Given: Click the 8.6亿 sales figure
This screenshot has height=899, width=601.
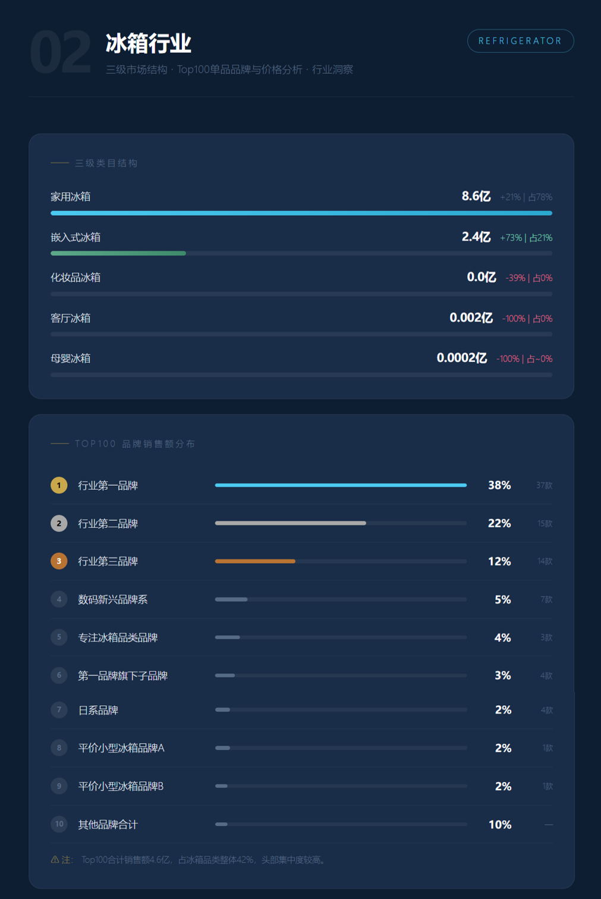Looking at the screenshot, I should tap(476, 196).
